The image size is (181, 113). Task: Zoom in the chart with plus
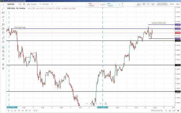(91, 104)
